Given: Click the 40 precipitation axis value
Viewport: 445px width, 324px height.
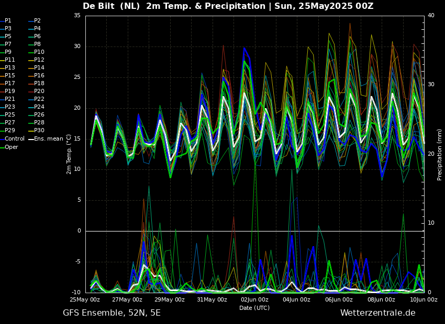Looking at the screenshot, I should (431, 16).
